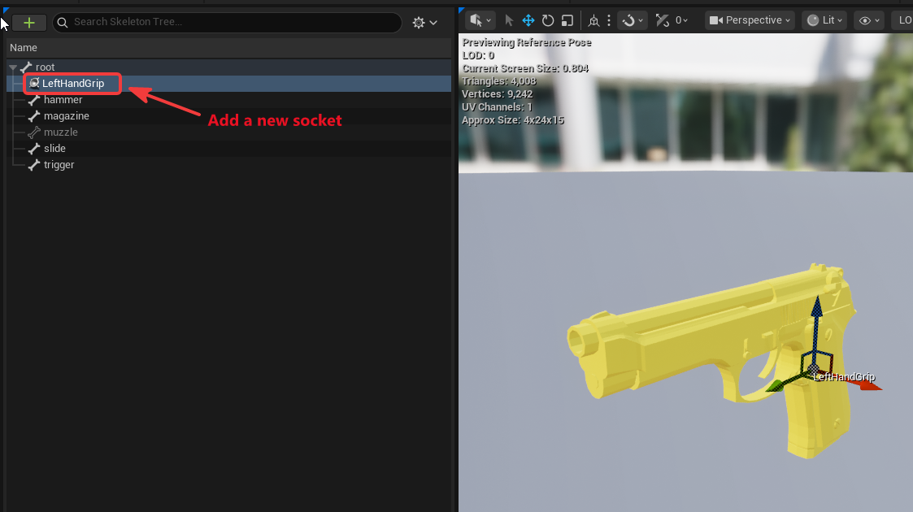Select the trigger bone

[59, 165]
